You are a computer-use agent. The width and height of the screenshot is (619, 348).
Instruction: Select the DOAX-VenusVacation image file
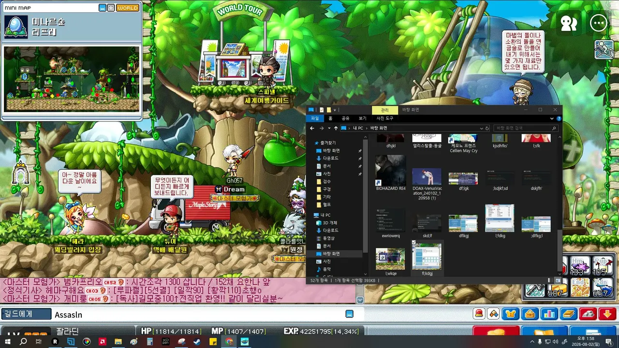[427, 184]
